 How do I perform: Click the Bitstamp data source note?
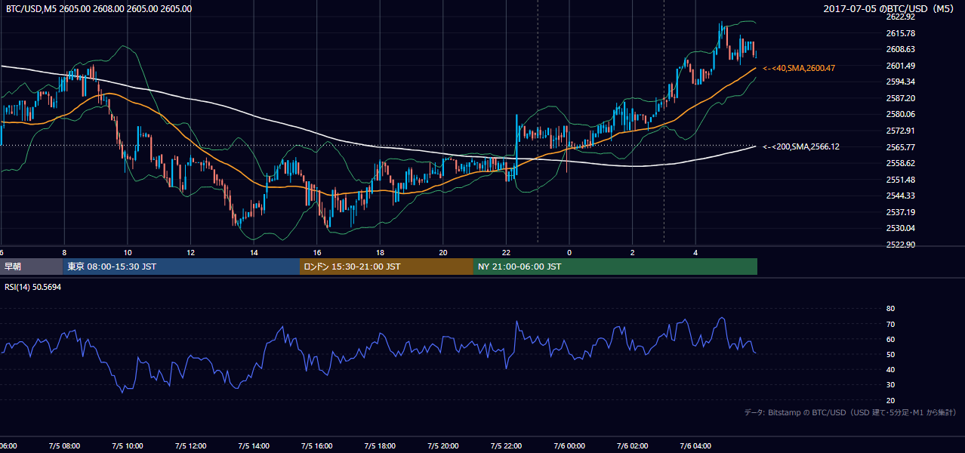(x=850, y=412)
